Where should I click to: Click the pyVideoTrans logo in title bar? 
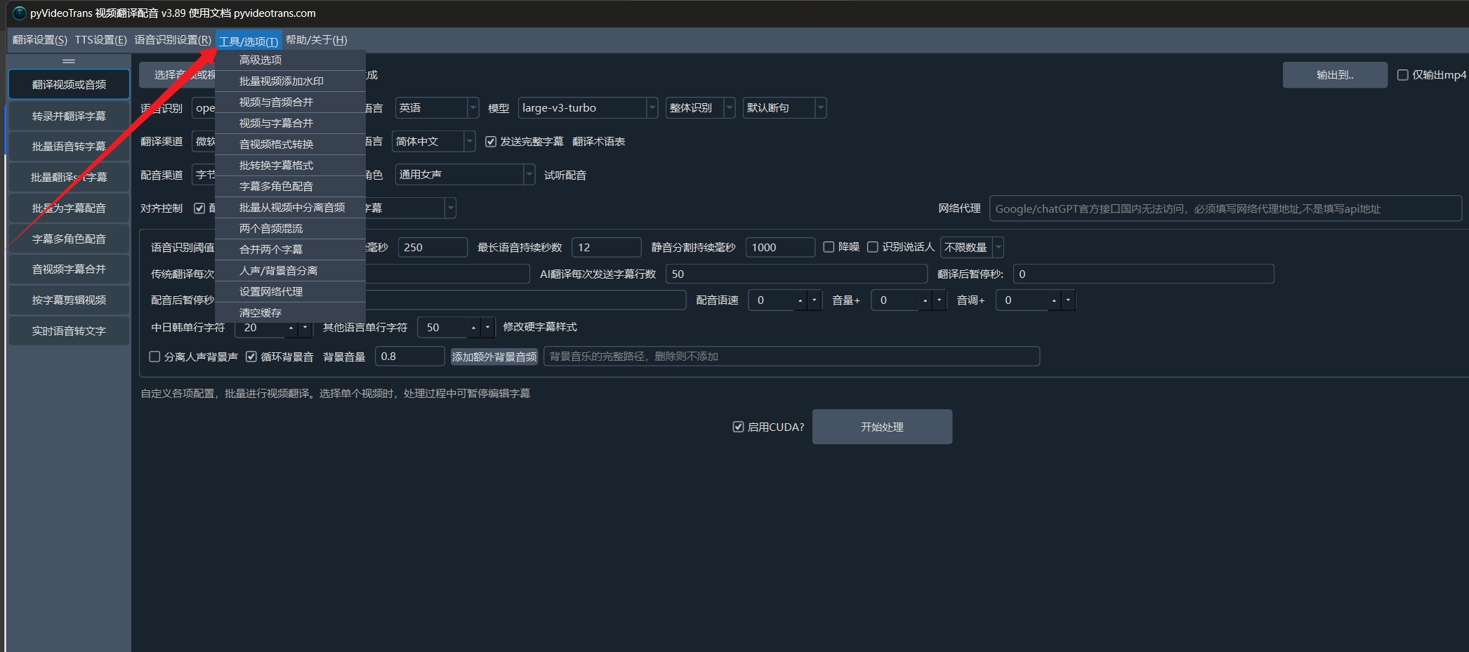[19, 13]
